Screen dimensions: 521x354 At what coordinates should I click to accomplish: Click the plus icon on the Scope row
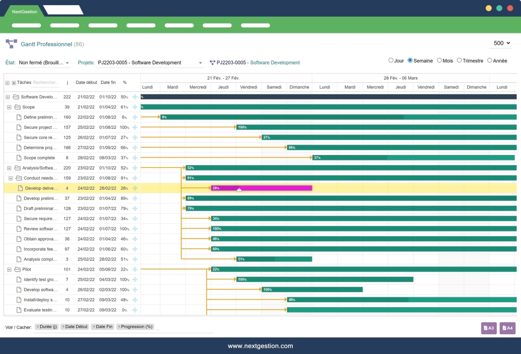[134, 107]
